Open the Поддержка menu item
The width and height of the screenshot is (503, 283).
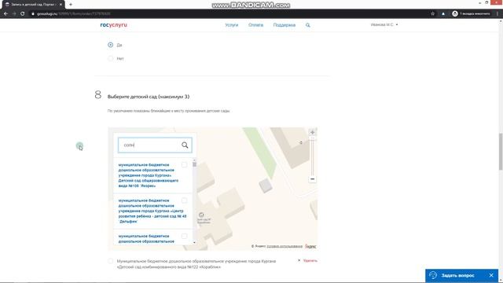click(x=285, y=25)
